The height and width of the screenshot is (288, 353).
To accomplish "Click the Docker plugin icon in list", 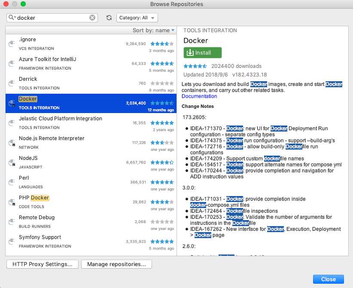I will [x=12, y=103].
